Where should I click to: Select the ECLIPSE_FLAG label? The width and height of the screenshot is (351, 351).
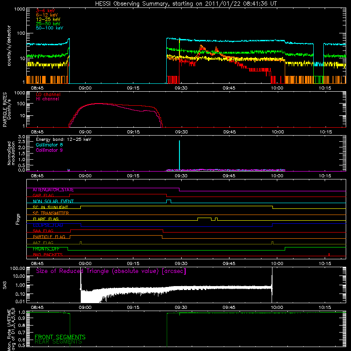click(48, 225)
